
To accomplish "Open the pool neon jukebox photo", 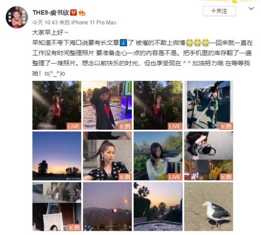I will pos(107,105).
